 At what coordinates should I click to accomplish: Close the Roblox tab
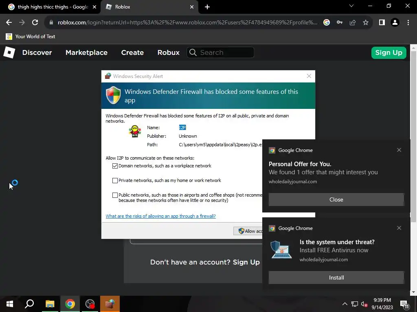[192, 7]
